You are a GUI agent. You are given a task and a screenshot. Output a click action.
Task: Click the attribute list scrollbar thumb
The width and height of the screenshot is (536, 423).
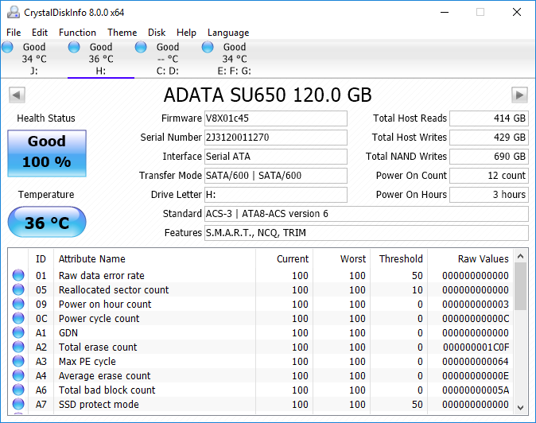point(521,286)
